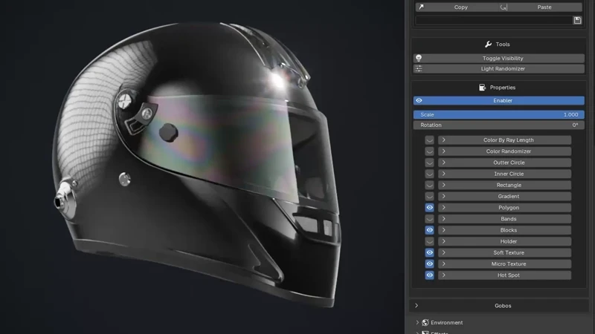Click the eye icon on Enabler

click(419, 100)
